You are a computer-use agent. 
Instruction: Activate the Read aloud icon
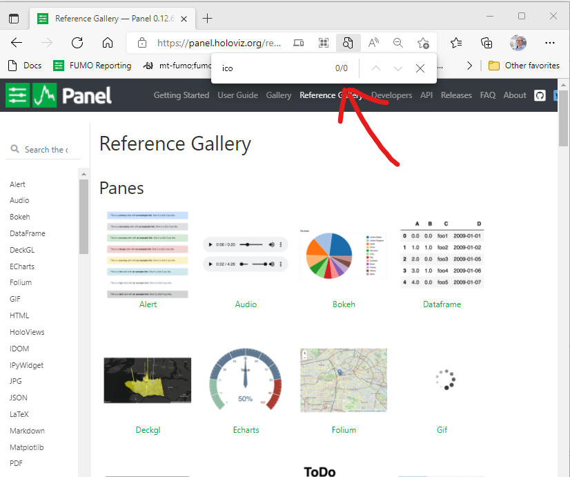point(373,42)
